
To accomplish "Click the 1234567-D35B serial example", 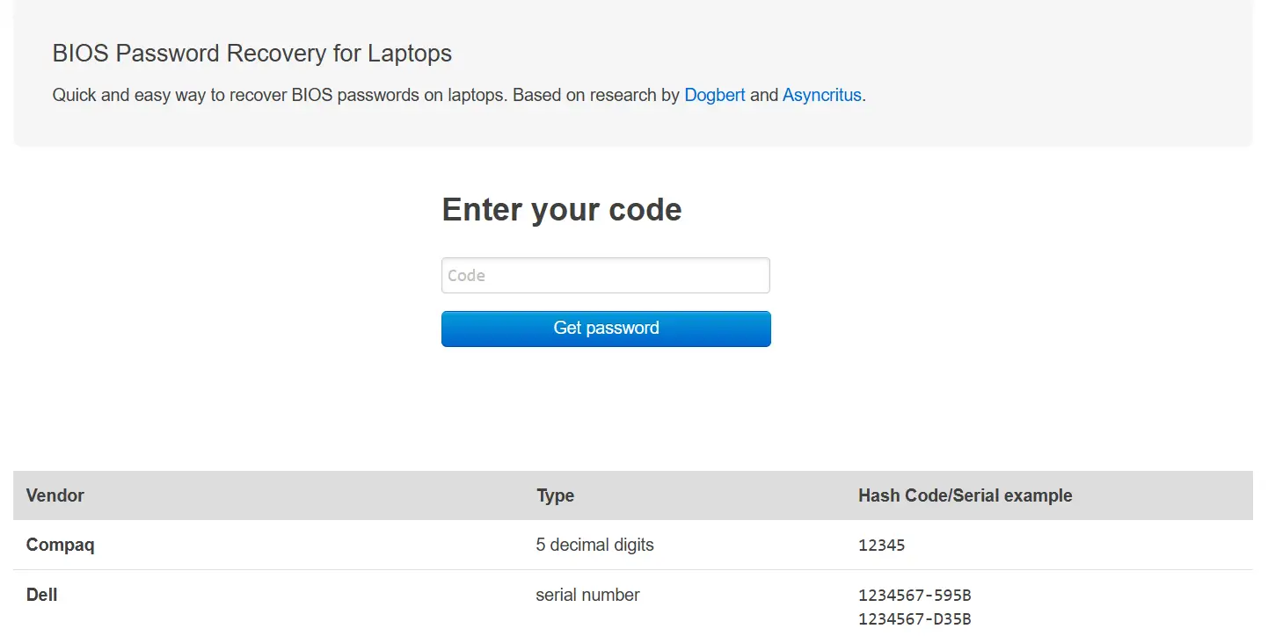I will point(915,619).
